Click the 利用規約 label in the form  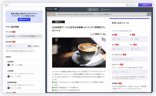pos(115,83)
